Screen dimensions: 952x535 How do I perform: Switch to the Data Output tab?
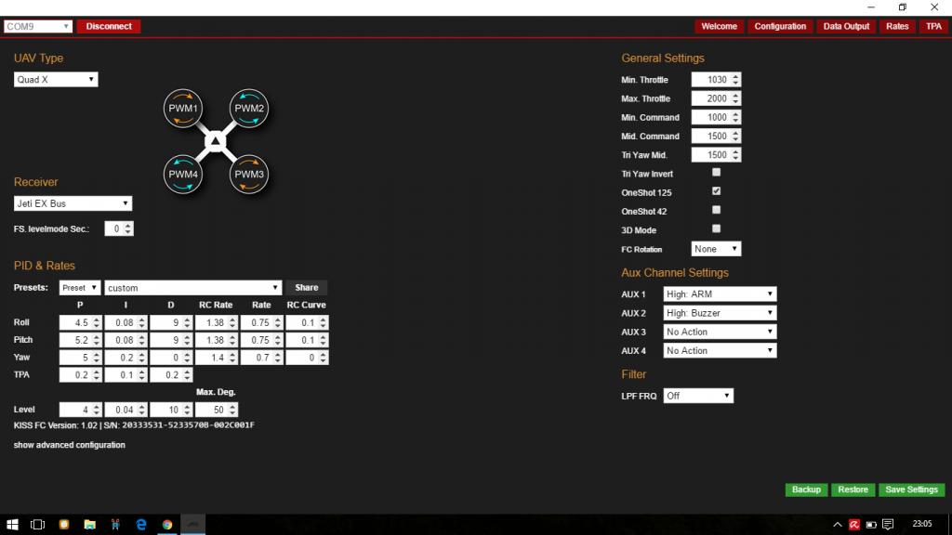tap(846, 26)
